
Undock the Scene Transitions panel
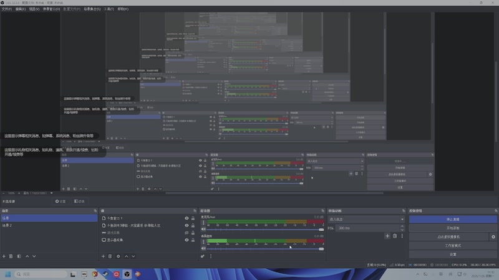coord(404,211)
